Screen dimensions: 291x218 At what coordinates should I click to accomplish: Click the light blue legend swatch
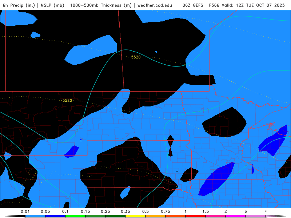[x=35, y=216]
